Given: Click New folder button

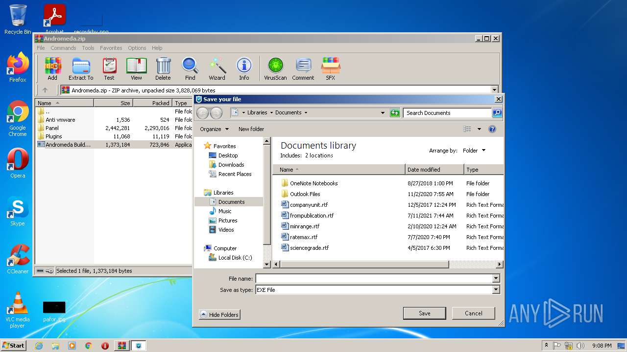Looking at the screenshot, I should [x=251, y=129].
